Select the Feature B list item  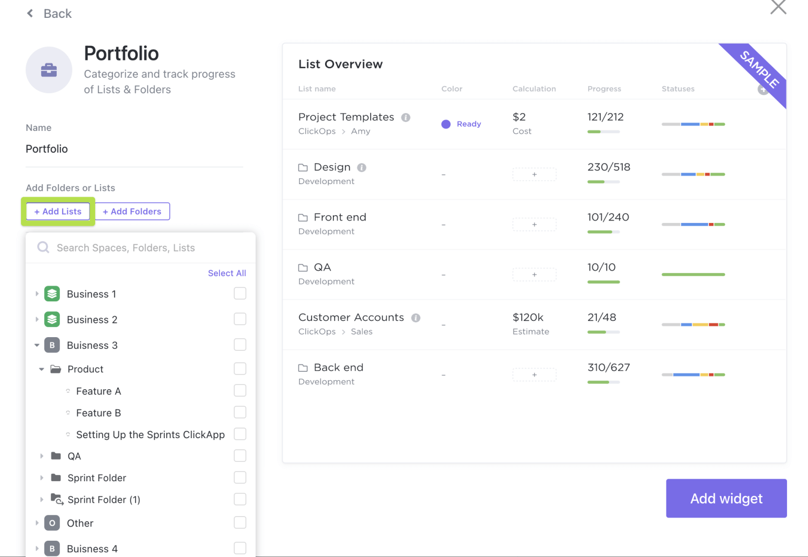(x=98, y=413)
